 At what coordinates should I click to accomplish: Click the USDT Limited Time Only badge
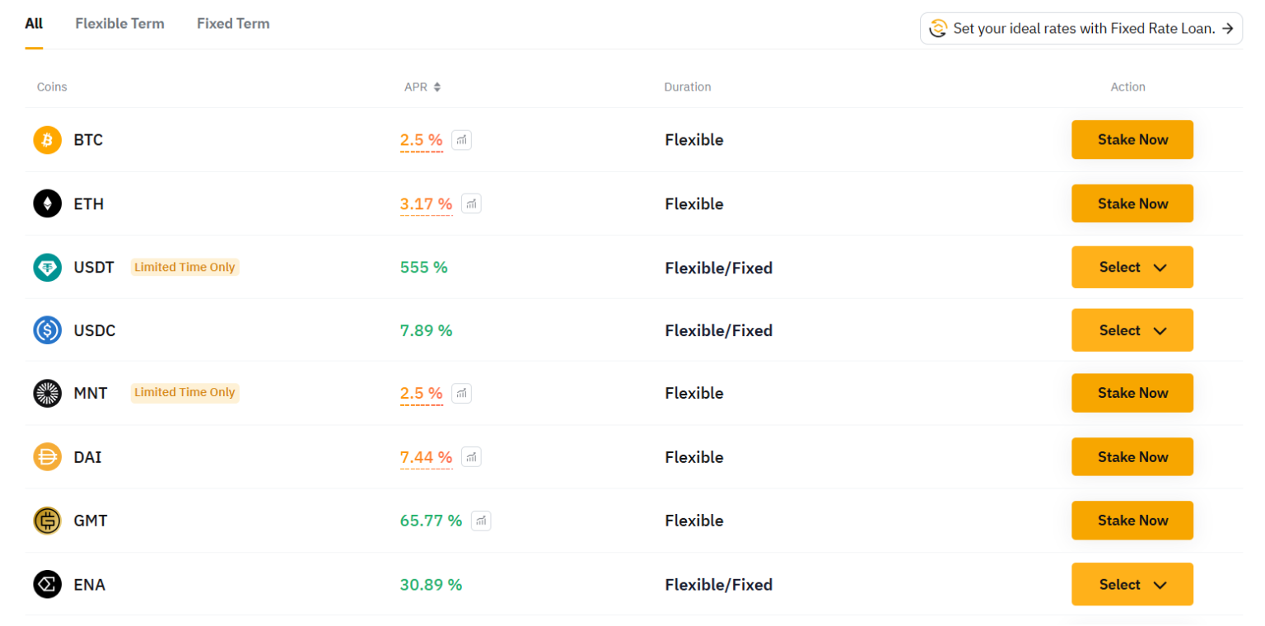[184, 267]
